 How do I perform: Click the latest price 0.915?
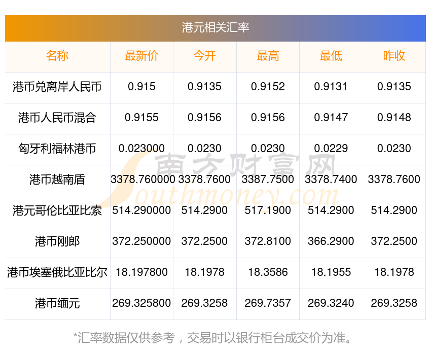tap(141, 87)
